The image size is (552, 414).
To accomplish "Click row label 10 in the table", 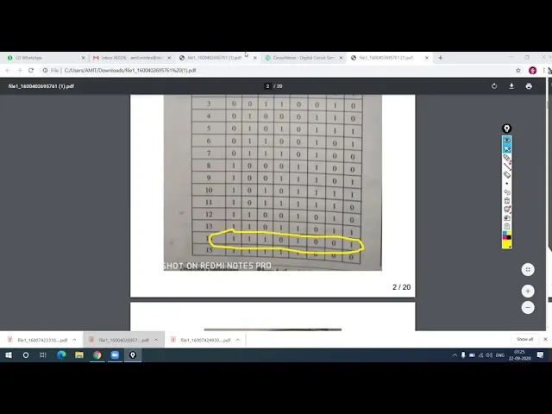I will tap(209, 190).
